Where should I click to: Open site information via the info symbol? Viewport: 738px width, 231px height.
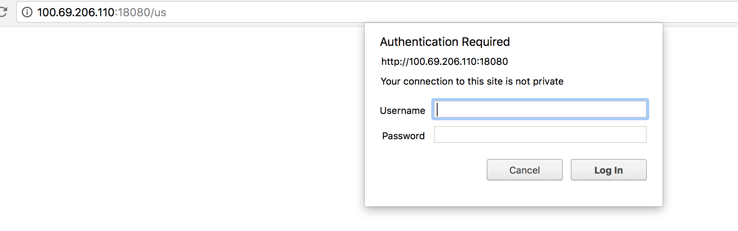[x=26, y=12]
